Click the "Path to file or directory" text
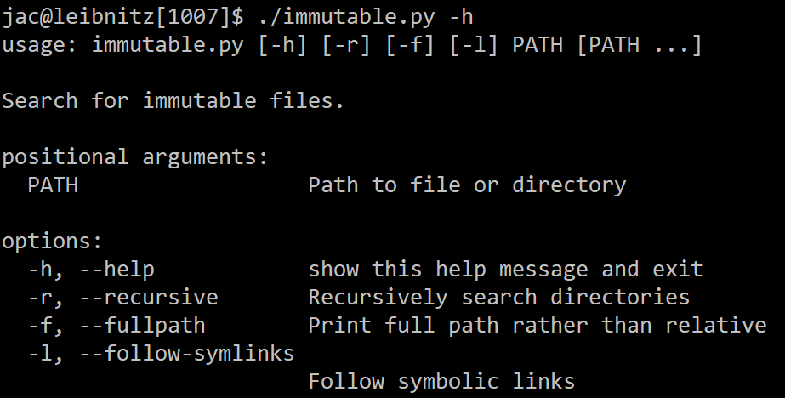The width and height of the screenshot is (785, 398). coord(467,185)
